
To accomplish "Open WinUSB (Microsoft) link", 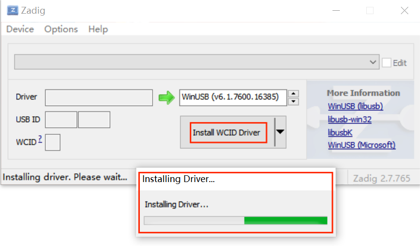I will pyautogui.click(x=362, y=145).
